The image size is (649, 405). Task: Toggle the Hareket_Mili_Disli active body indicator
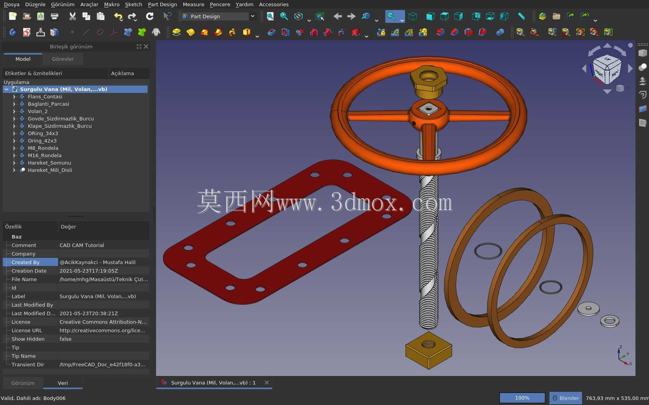point(22,170)
